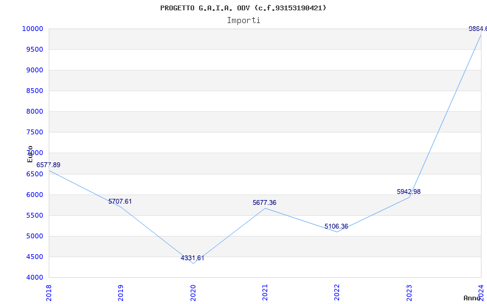Click the 10000 y-axis tick label
The width and height of the screenshot is (487, 304).
[32, 29]
